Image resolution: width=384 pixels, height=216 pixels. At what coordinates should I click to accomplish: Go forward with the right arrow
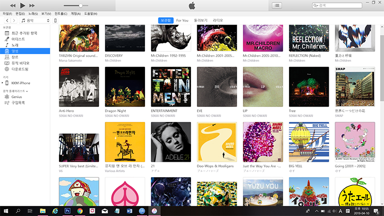(x=14, y=21)
